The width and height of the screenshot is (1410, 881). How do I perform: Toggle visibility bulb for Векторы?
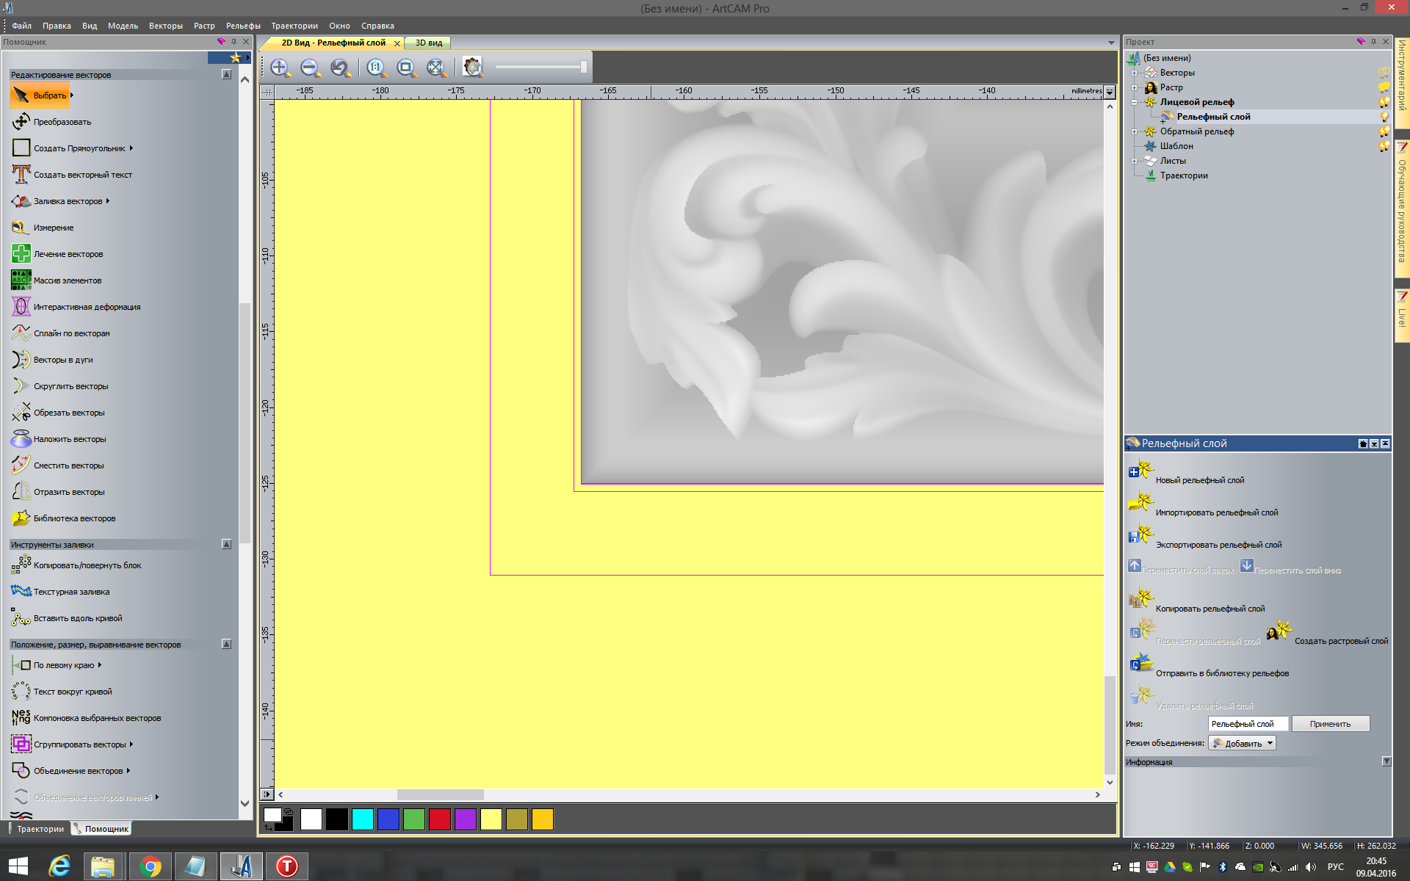(1384, 73)
